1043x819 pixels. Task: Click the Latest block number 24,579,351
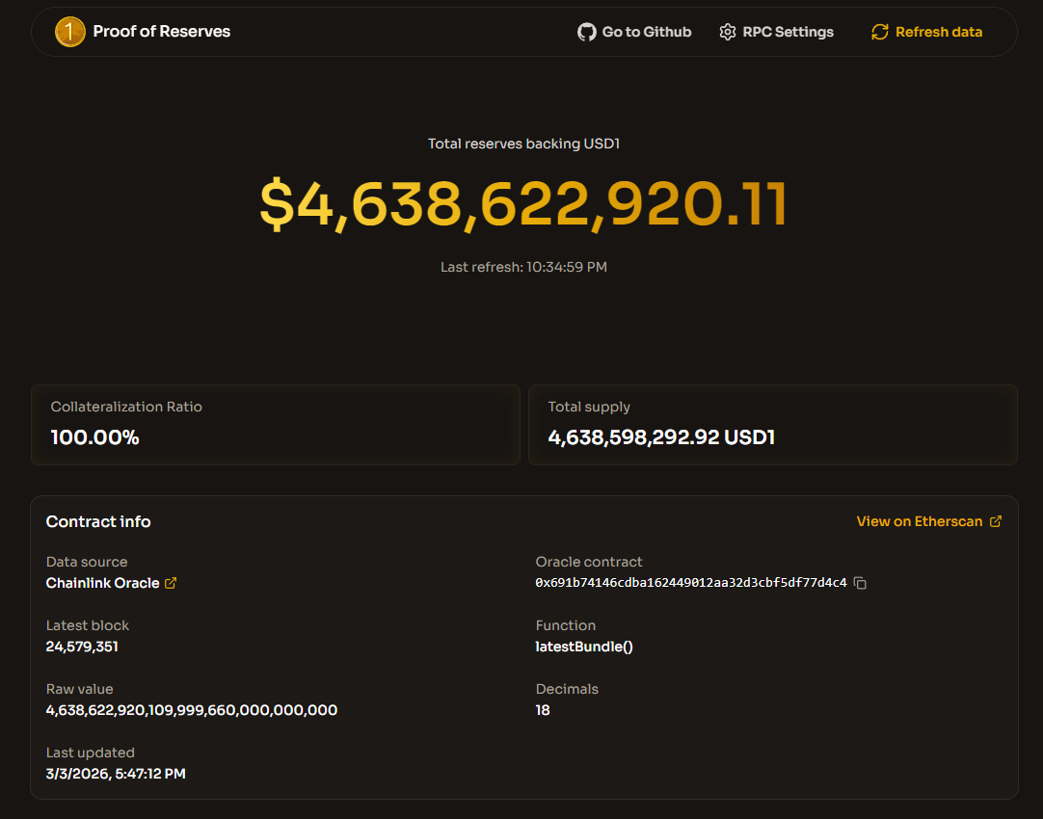tap(82, 647)
